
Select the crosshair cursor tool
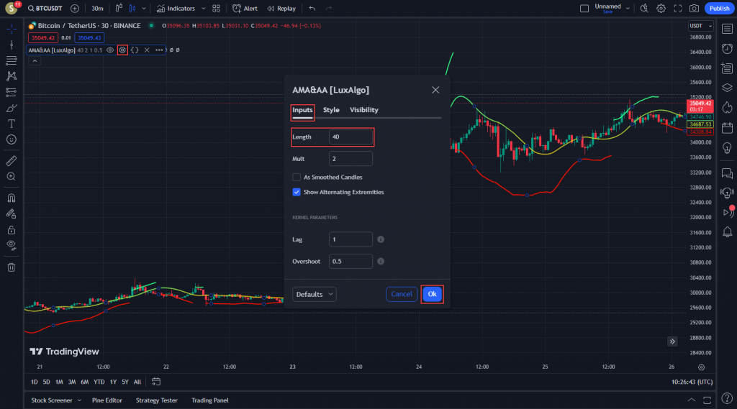click(x=12, y=29)
